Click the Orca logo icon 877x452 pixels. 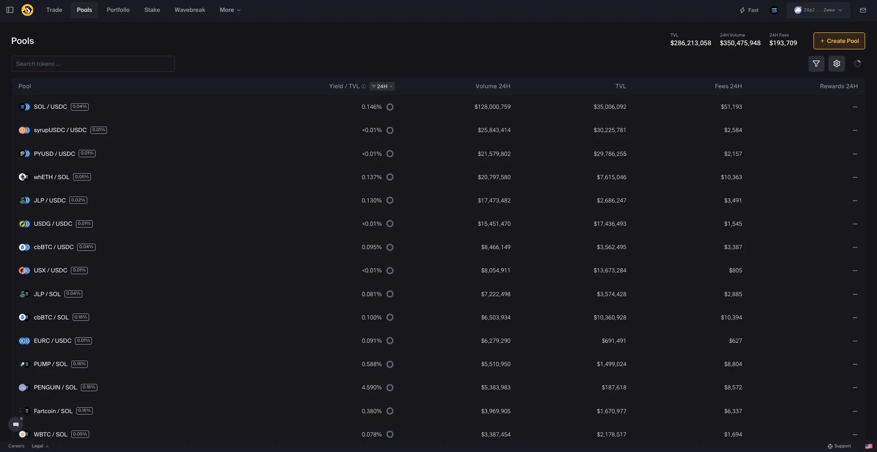[27, 10]
